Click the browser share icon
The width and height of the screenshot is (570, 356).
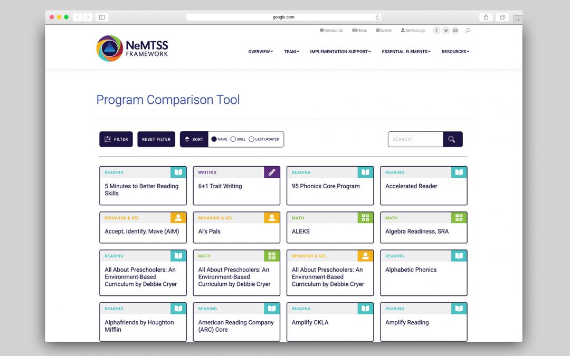click(x=486, y=17)
